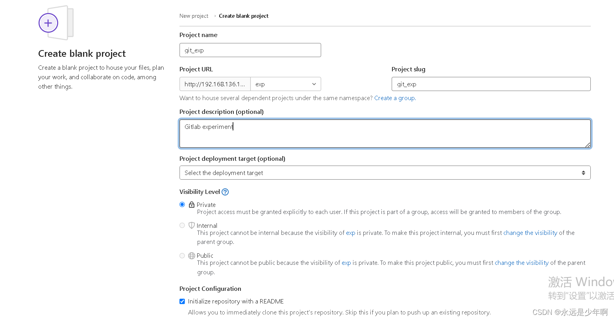Image resolution: width=614 pixels, height=320 pixels.
Task: Click the Create blank project breadcrumb
Action: (x=244, y=16)
